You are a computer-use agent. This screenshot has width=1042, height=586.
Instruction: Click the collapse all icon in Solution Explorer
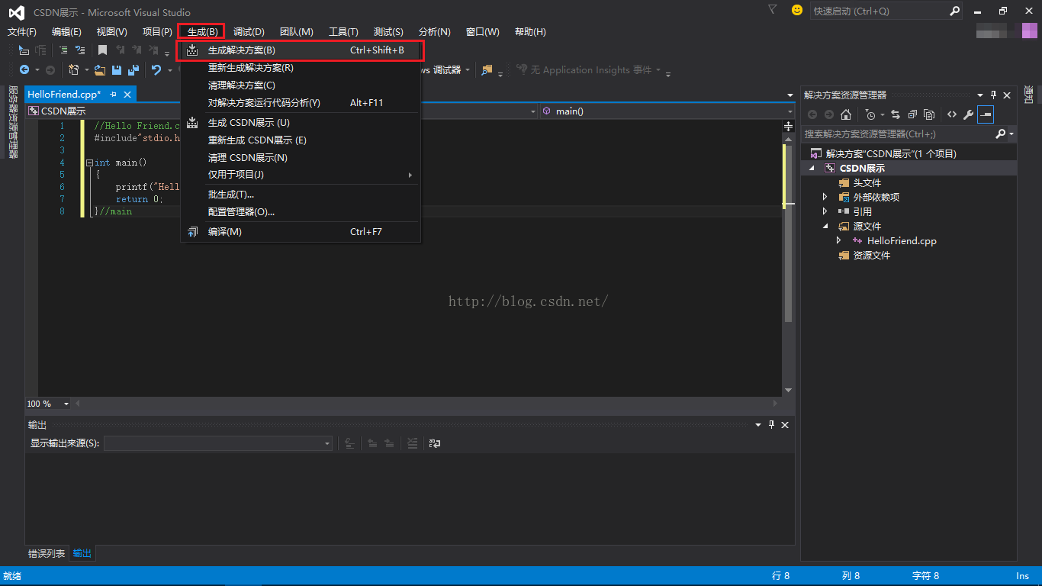[912, 114]
